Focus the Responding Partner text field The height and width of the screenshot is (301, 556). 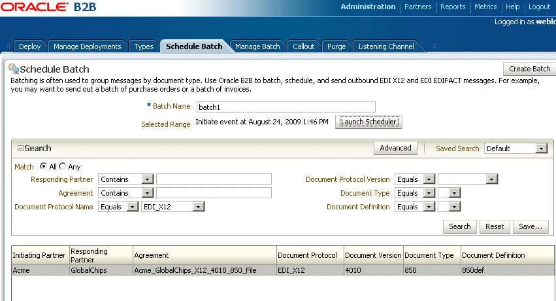click(214, 179)
